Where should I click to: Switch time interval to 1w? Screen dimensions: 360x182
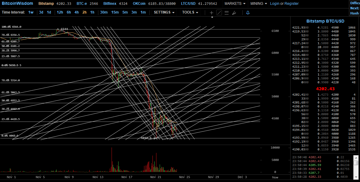31,12
